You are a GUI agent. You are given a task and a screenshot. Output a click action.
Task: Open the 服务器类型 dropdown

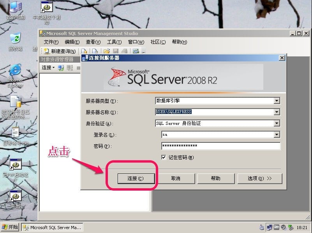click(277, 100)
